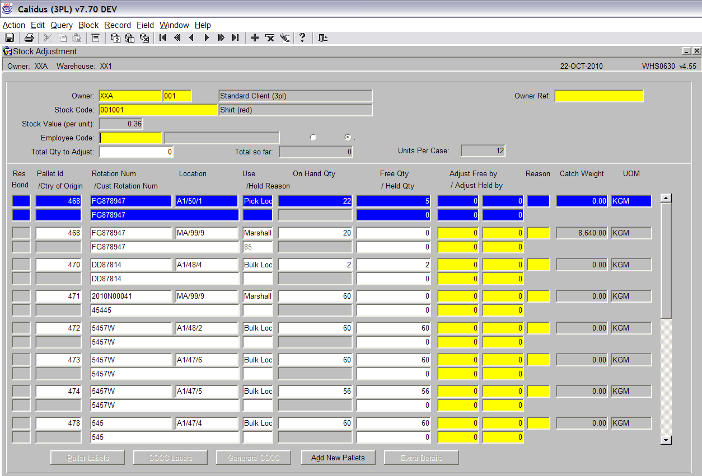Viewport: 702px width, 476px height.
Task: Click the pallet list scrollbar thumb
Action: (x=666, y=260)
